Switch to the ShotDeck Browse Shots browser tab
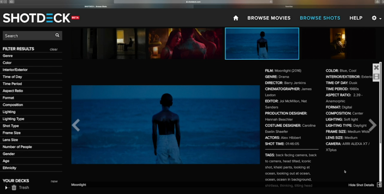Image resolution: width=384 pixels, height=194 pixels. 96,6
